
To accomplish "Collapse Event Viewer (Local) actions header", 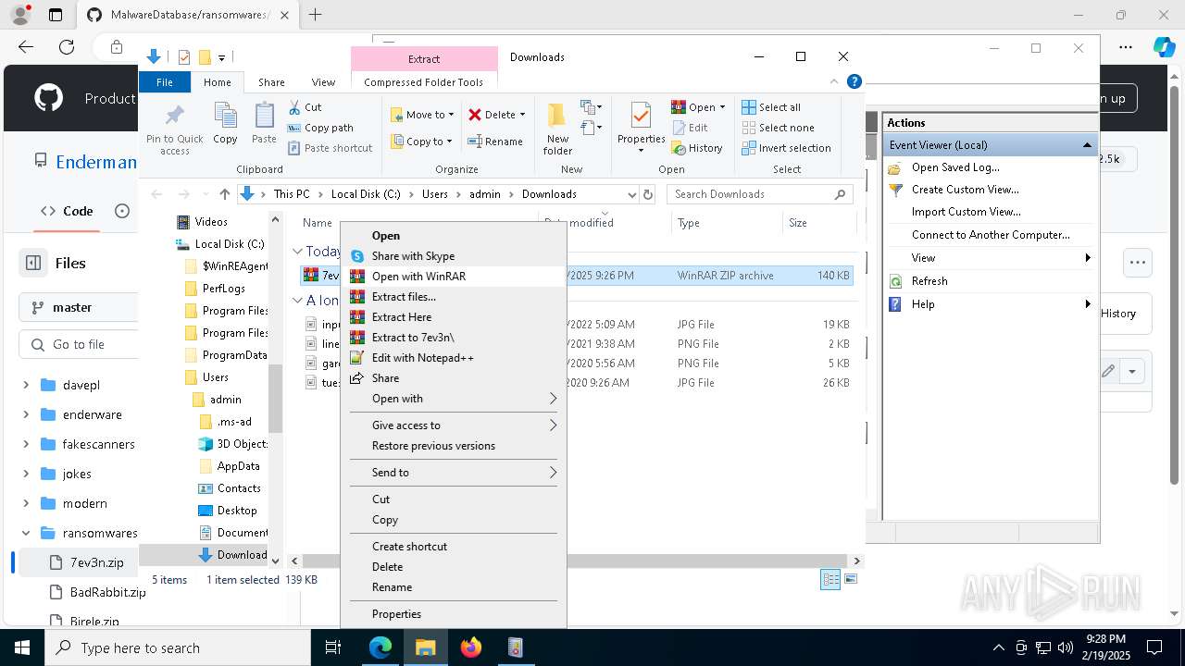I will click(x=1087, y=145).
